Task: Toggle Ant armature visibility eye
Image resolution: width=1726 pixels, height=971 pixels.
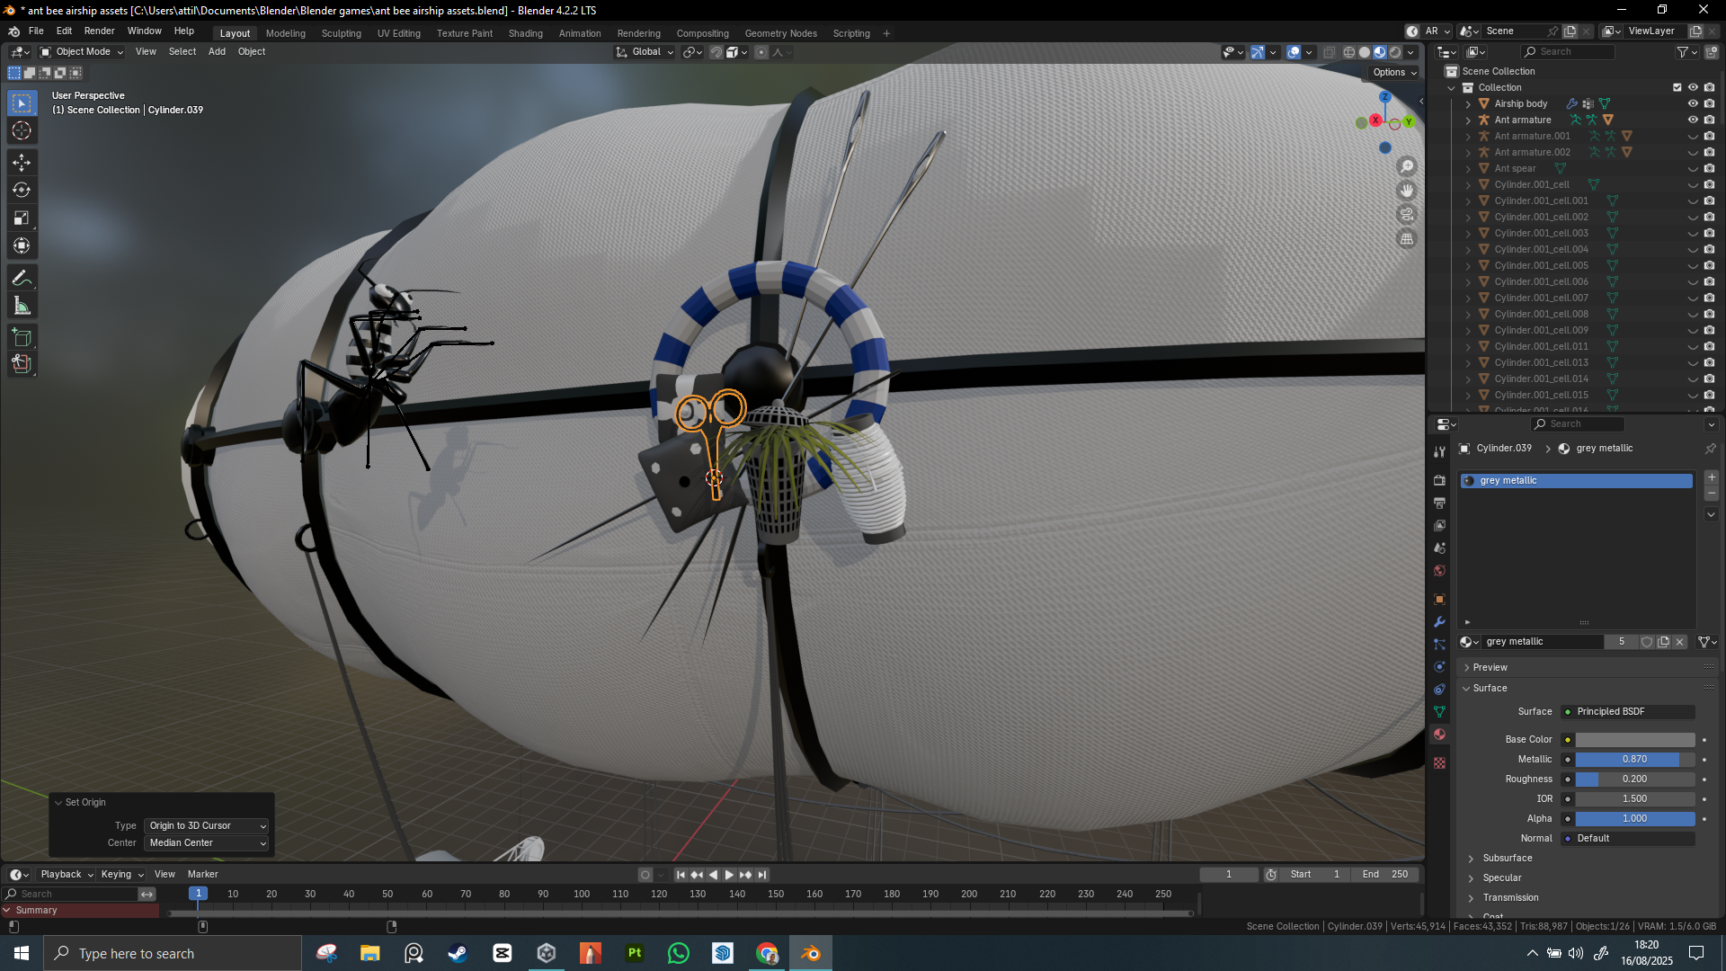Action: 1693,120
